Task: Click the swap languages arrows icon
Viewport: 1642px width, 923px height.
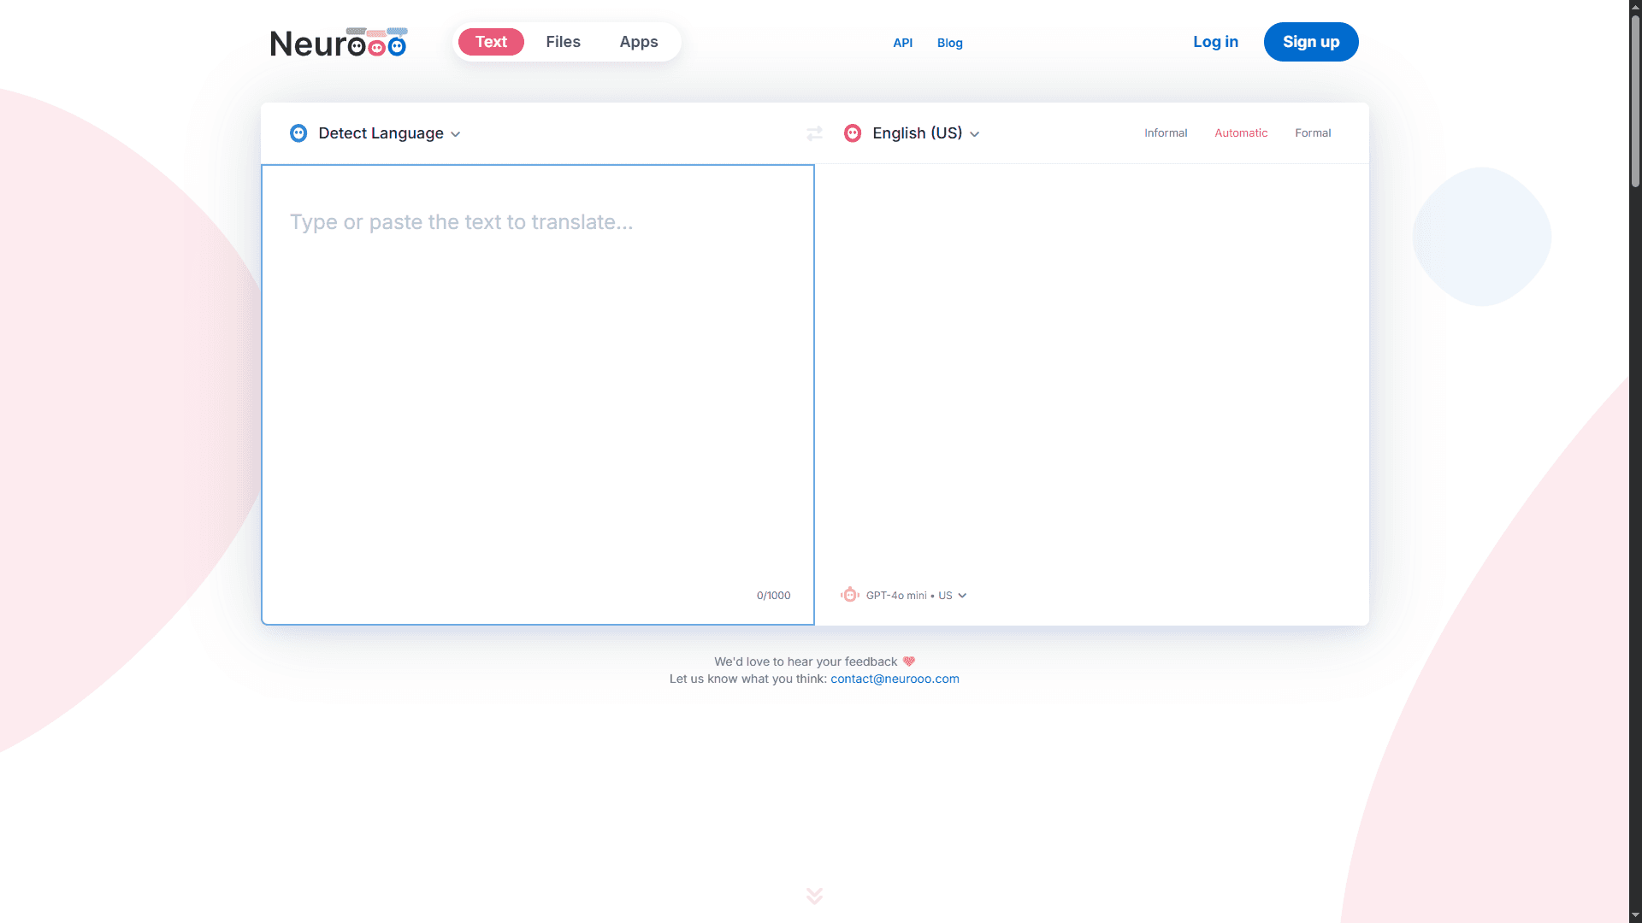Action: [x=814, y=133]
